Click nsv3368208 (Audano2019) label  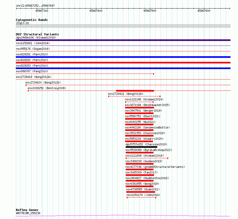pyautogui.click(x=144, y=161)
